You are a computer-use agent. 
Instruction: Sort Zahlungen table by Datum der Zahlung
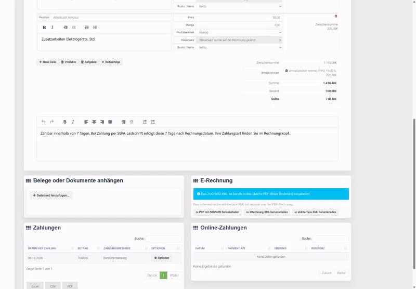coord(50,248)
